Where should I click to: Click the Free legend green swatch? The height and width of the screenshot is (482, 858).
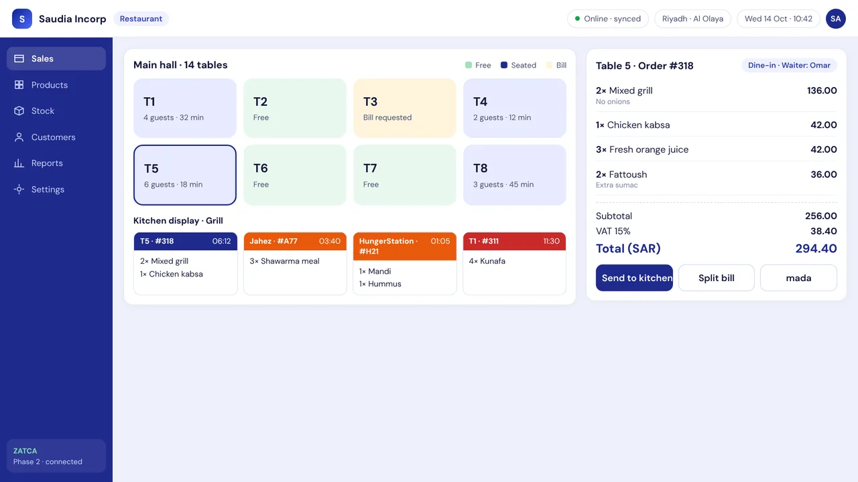click(x=469, y=65)
